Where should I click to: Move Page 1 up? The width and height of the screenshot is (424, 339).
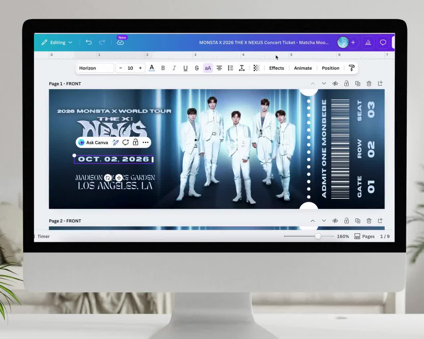tap(313, 83)
